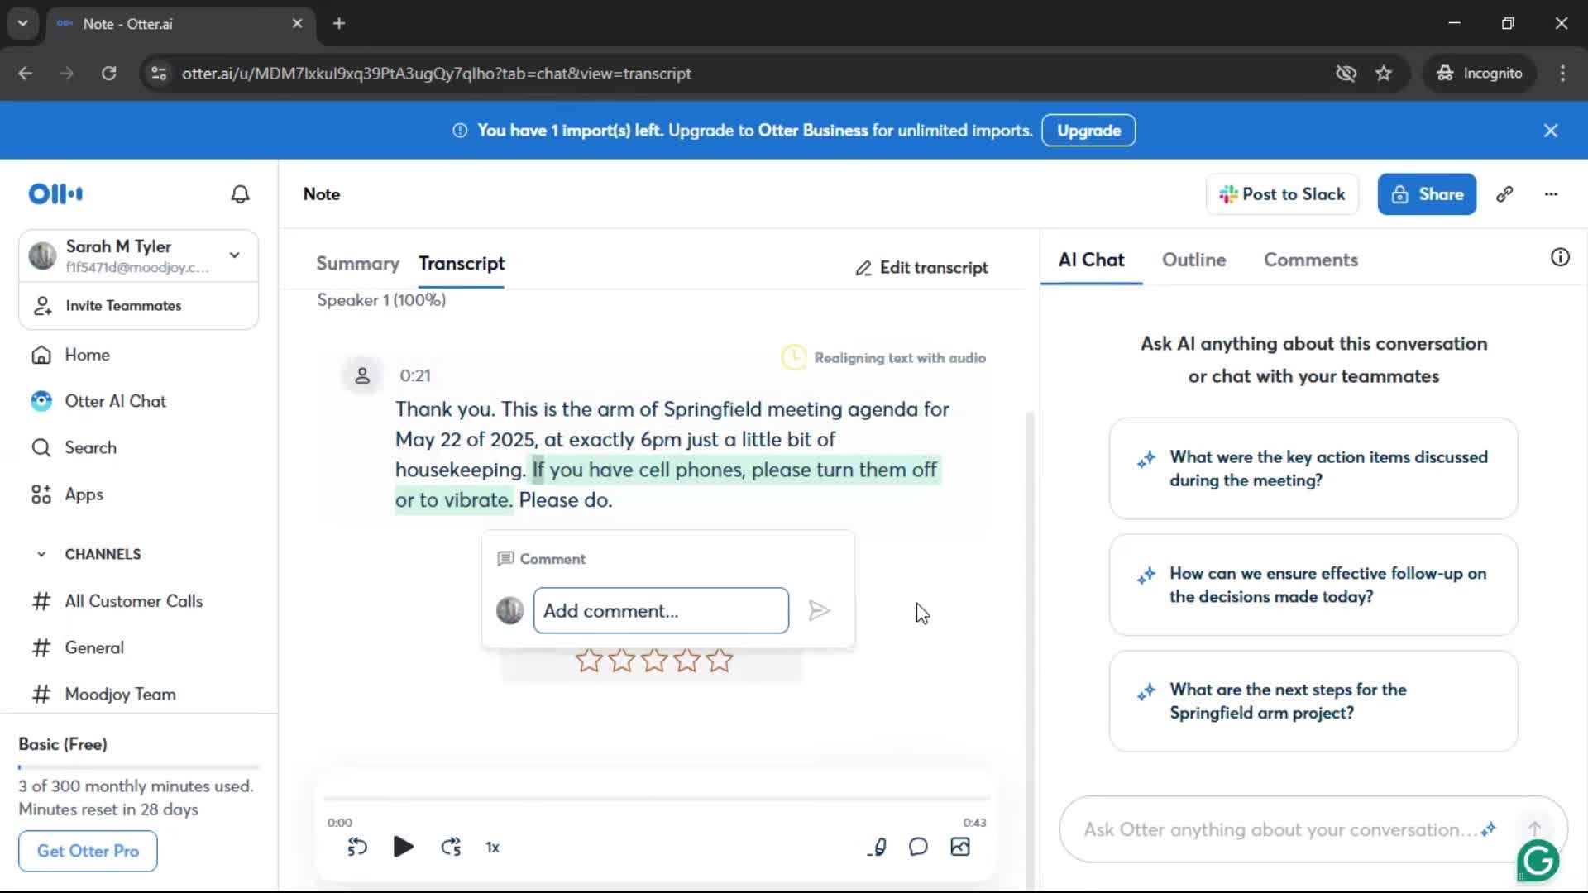Click the AI Chat info icon
This screenshot has height=893, width=1588.
click(1560, 257)
